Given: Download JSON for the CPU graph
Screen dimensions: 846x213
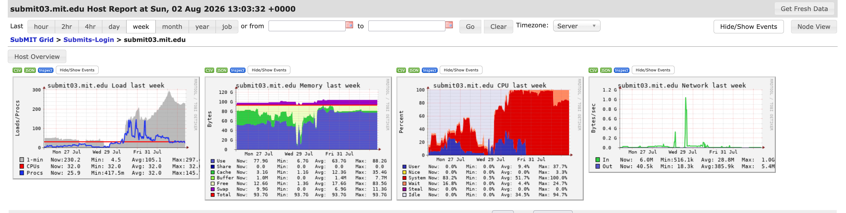Looking at the screenshot, I should [x=414, y=70].
